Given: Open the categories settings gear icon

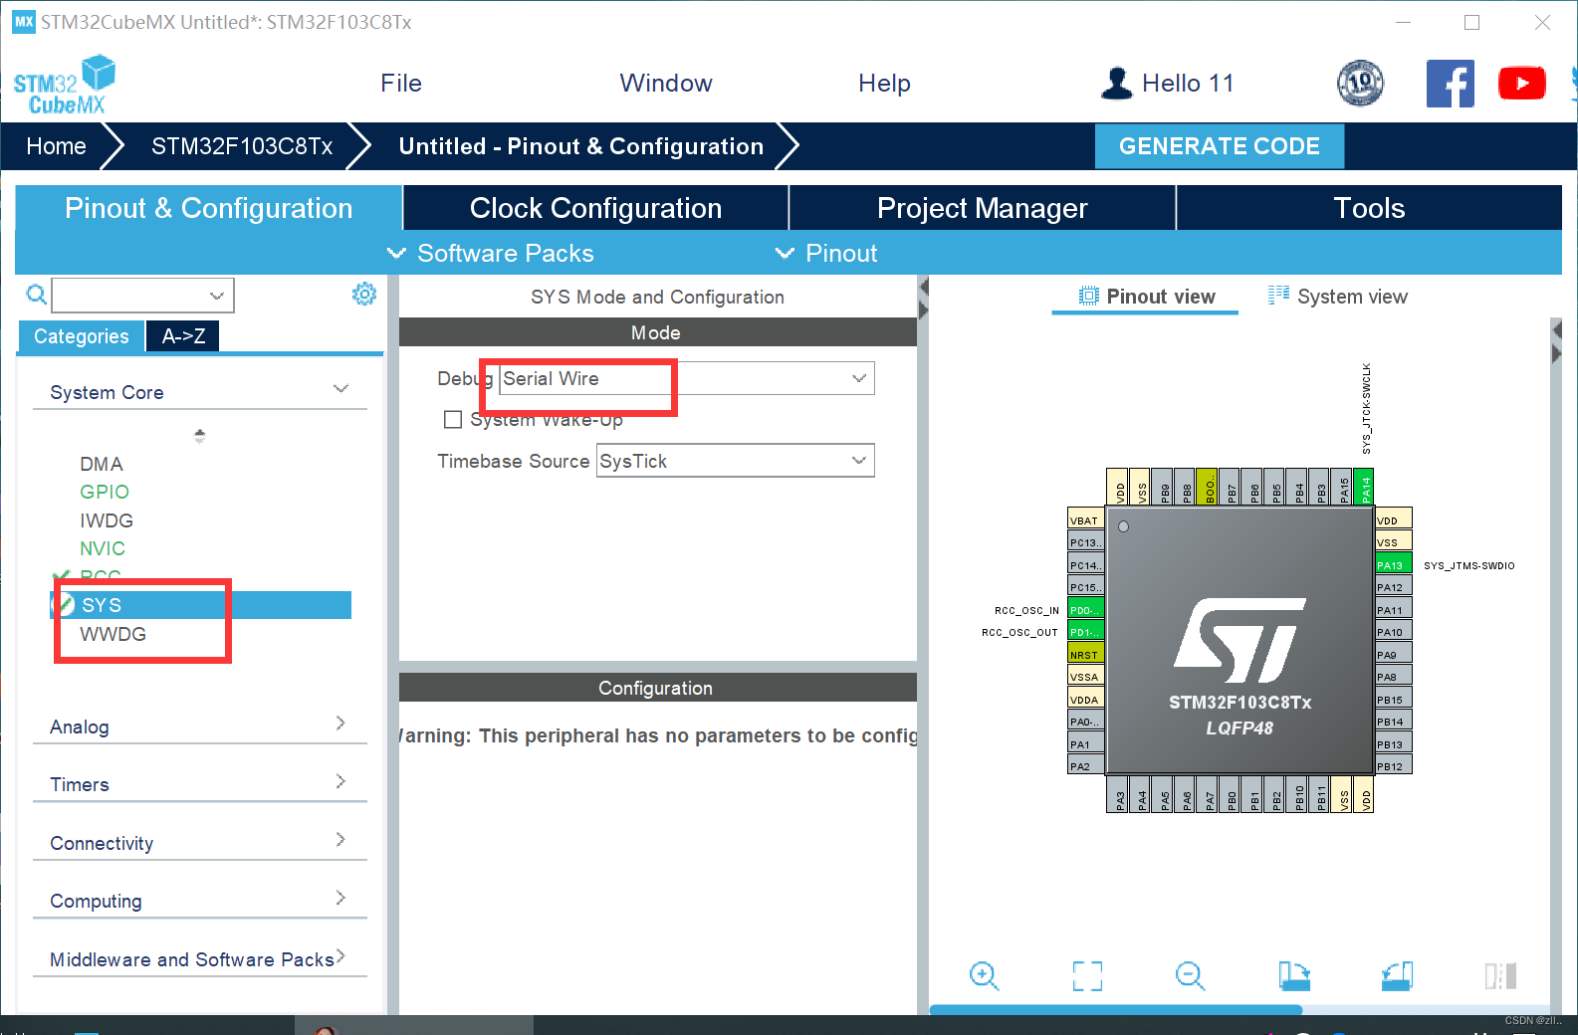Looking at the screenshot, I should [x=364, y=294].
